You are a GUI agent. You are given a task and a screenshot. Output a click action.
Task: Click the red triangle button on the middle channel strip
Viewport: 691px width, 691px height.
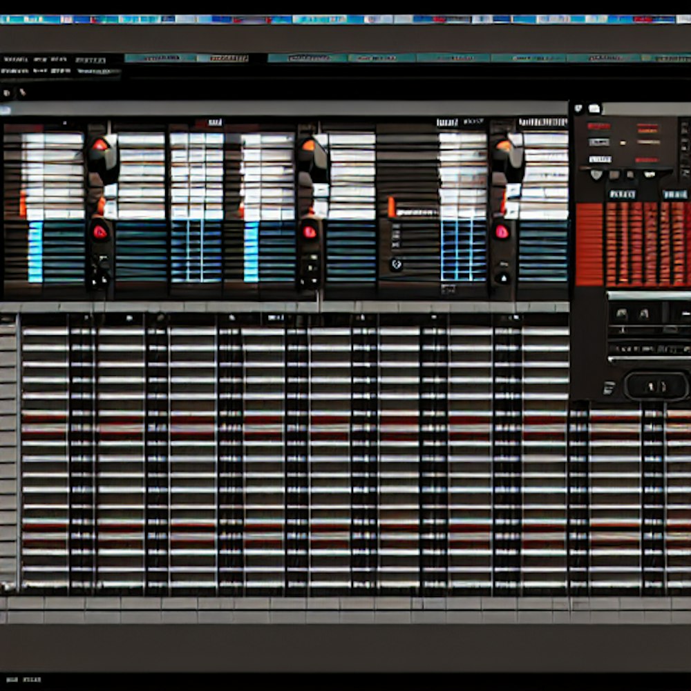(309, 232)
